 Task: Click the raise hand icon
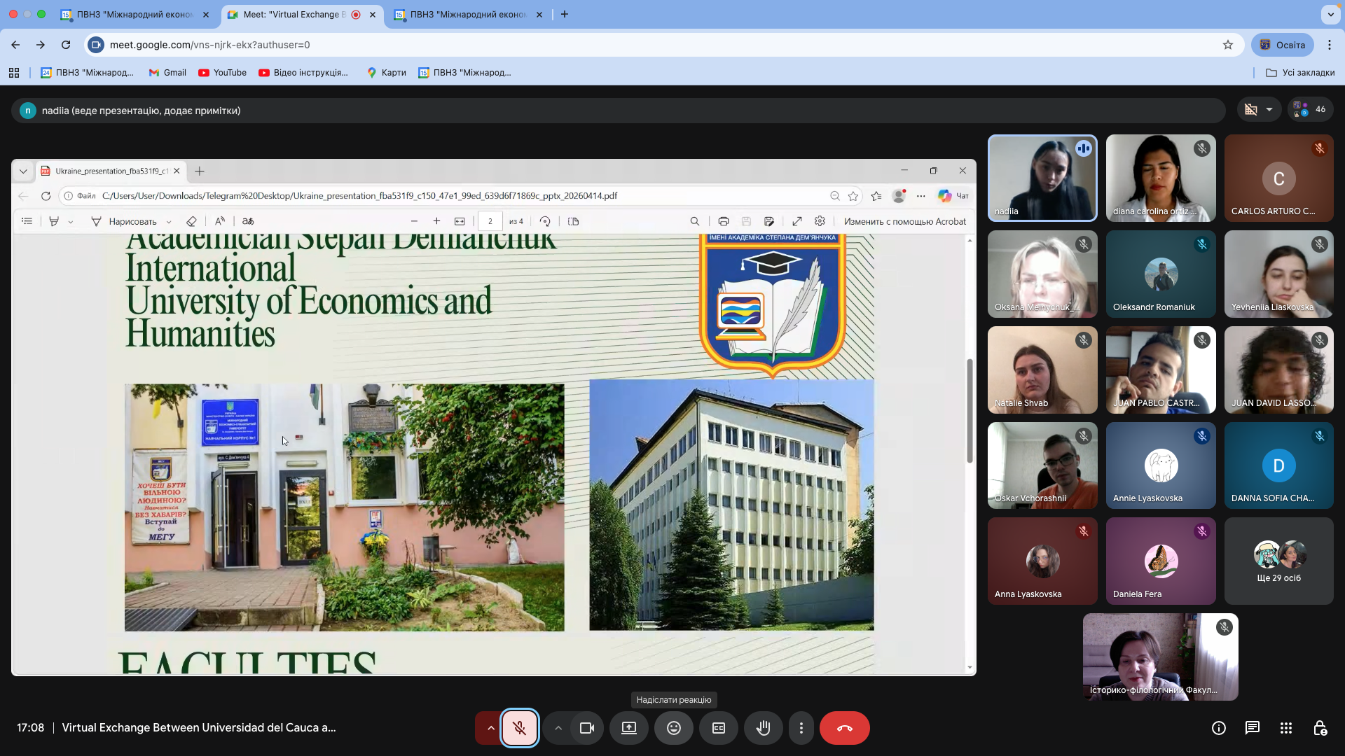coord(763,728)
